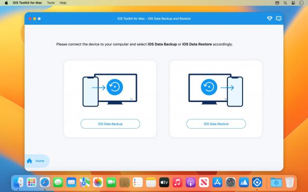Open Photos from the Dock

point(98,182)
